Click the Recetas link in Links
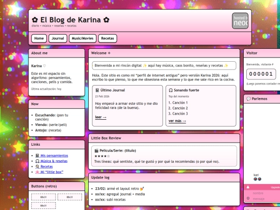The image size is (280, 210). pos(47,166)
